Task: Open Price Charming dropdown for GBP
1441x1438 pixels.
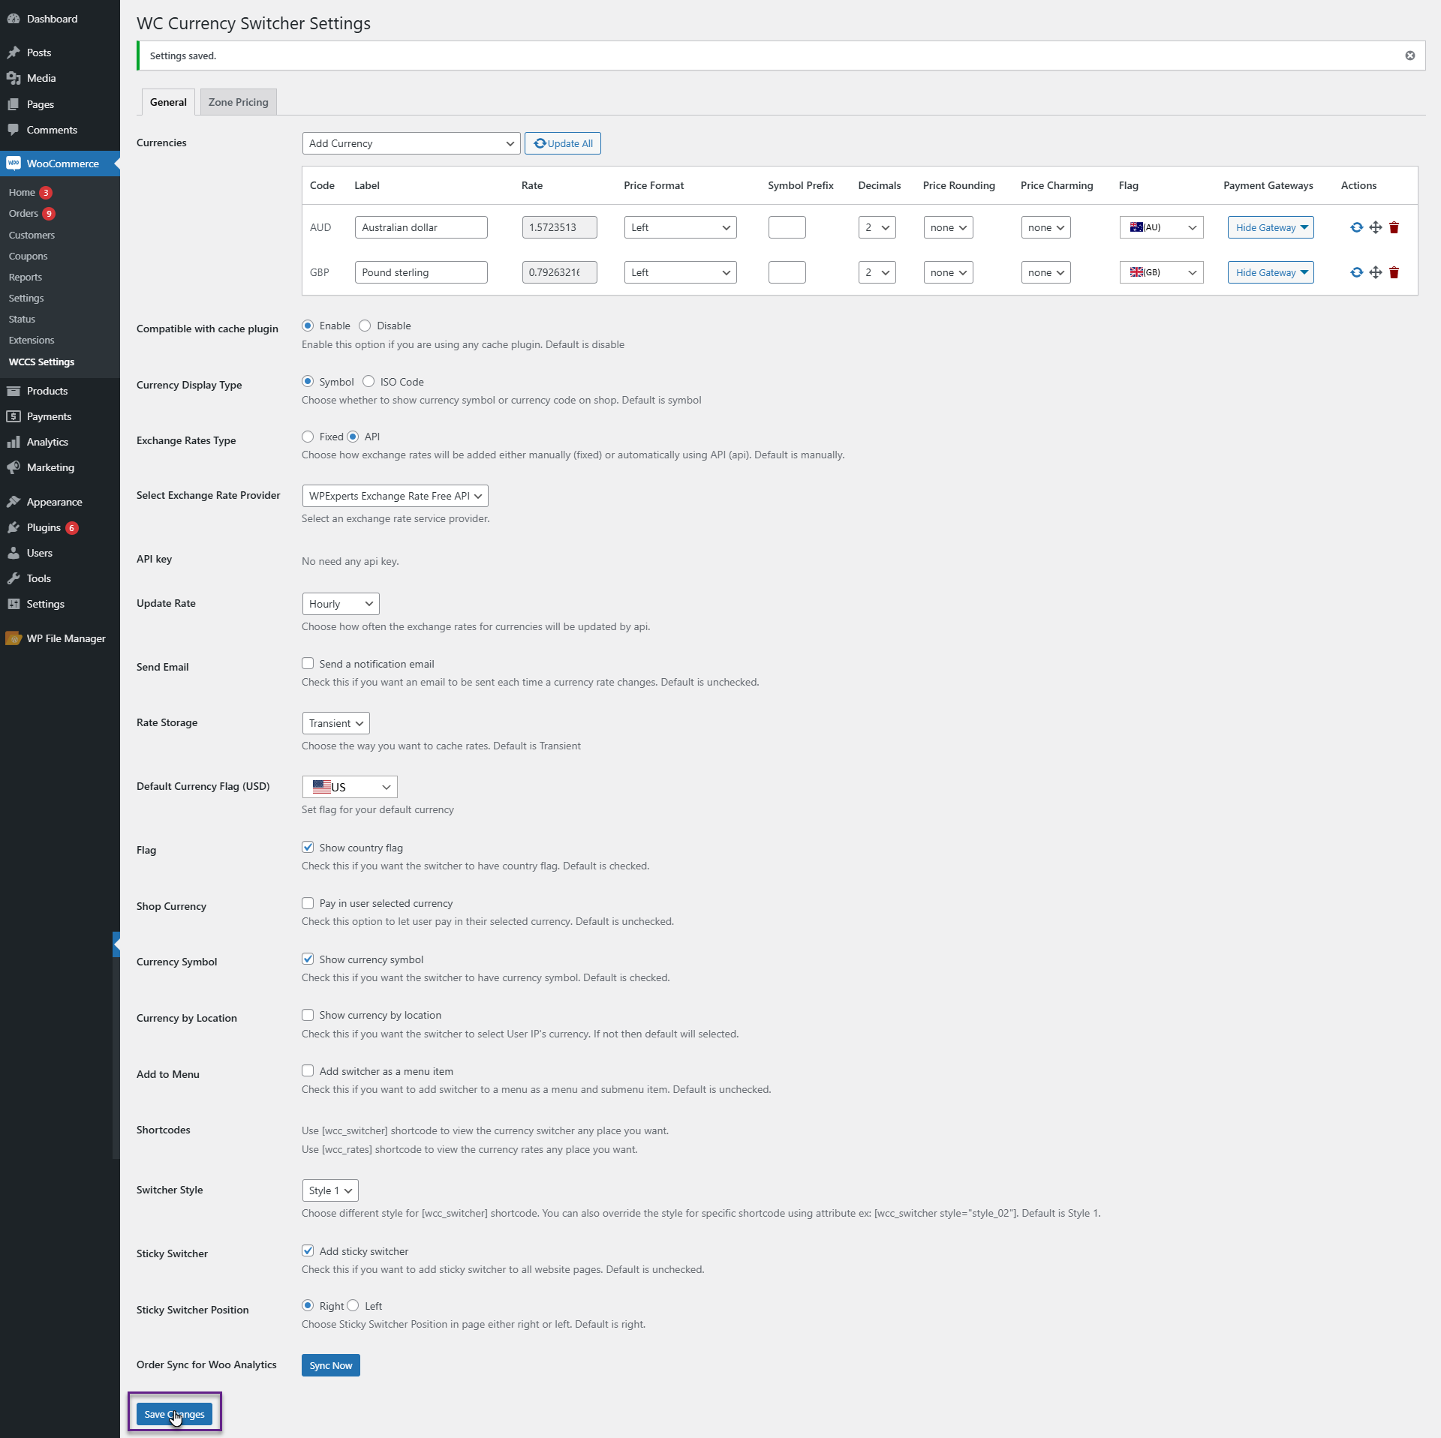Action: click(1045, 272)
